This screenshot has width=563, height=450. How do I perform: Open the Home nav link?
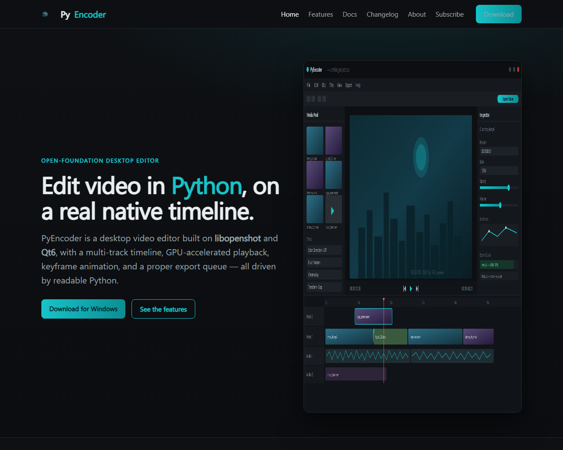click(290, 14)
